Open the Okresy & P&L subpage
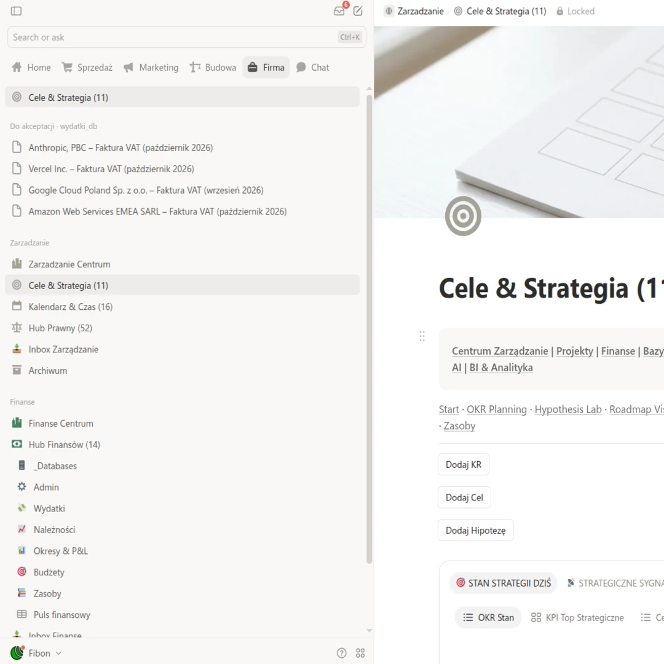The height and width of the screenshot is (664, 664). tap(183, 551)
